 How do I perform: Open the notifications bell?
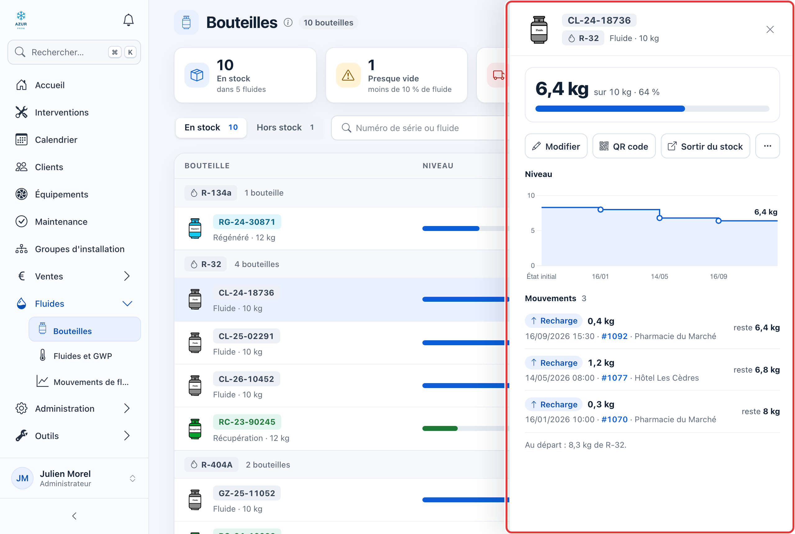[129, 20]
